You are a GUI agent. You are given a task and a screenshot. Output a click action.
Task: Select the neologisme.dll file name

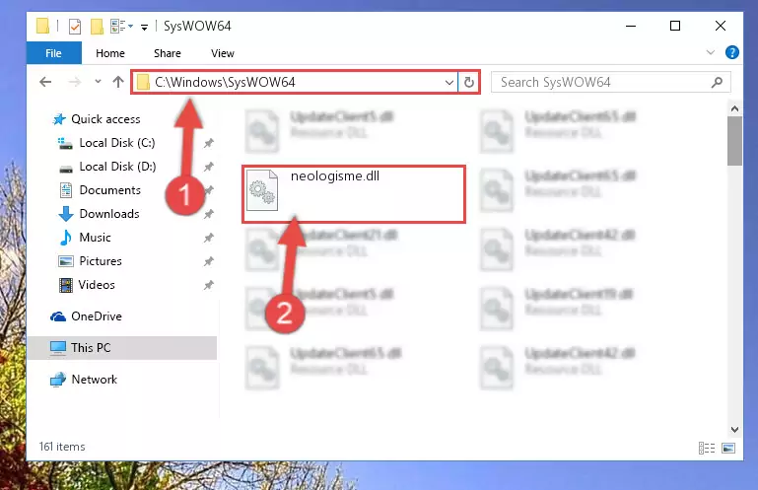(335, 176)
